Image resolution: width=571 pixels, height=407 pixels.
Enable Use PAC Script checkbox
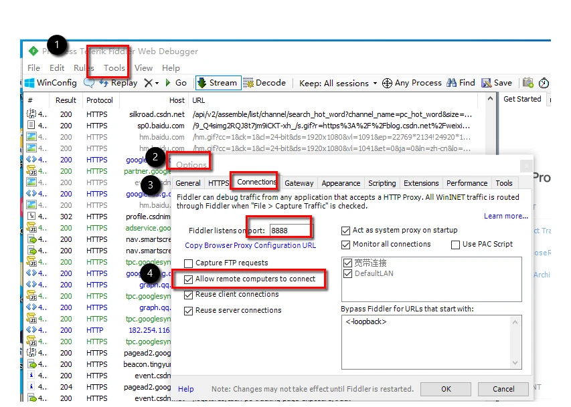[455, 245]
